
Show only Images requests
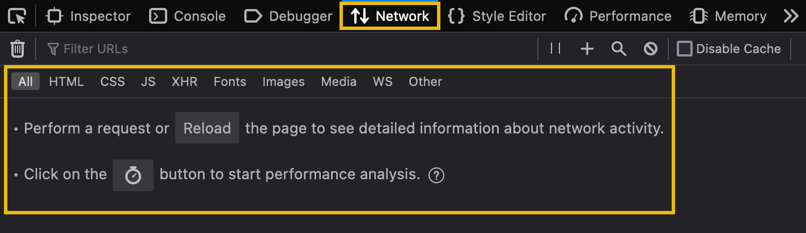coord(283,81)
